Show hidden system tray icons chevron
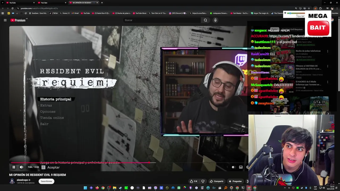This screenshot has height=191, width=340. tap(285, 188)
